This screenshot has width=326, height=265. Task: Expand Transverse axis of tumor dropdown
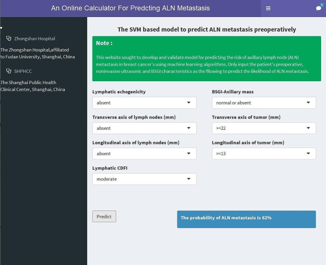[x=264, y=128]
